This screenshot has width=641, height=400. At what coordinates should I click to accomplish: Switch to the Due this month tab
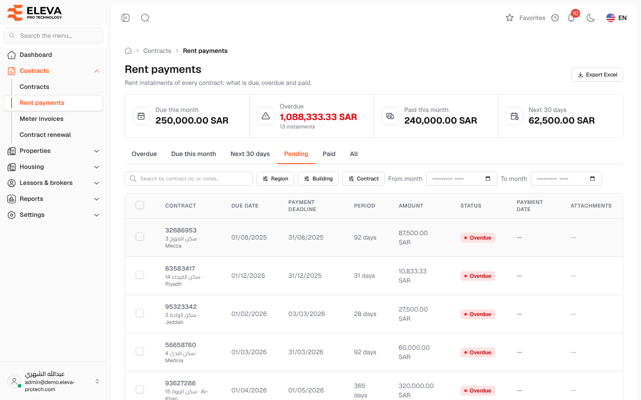[x=194, y=154]
